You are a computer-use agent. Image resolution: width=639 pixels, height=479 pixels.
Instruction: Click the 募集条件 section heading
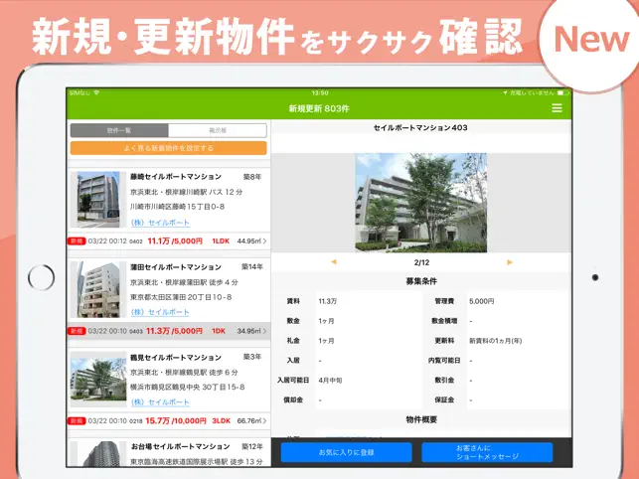pos(421,281)
